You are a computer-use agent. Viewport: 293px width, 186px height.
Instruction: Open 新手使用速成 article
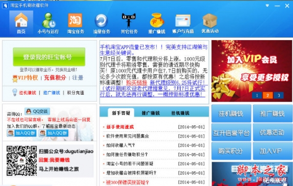click(x=120, y=127)
